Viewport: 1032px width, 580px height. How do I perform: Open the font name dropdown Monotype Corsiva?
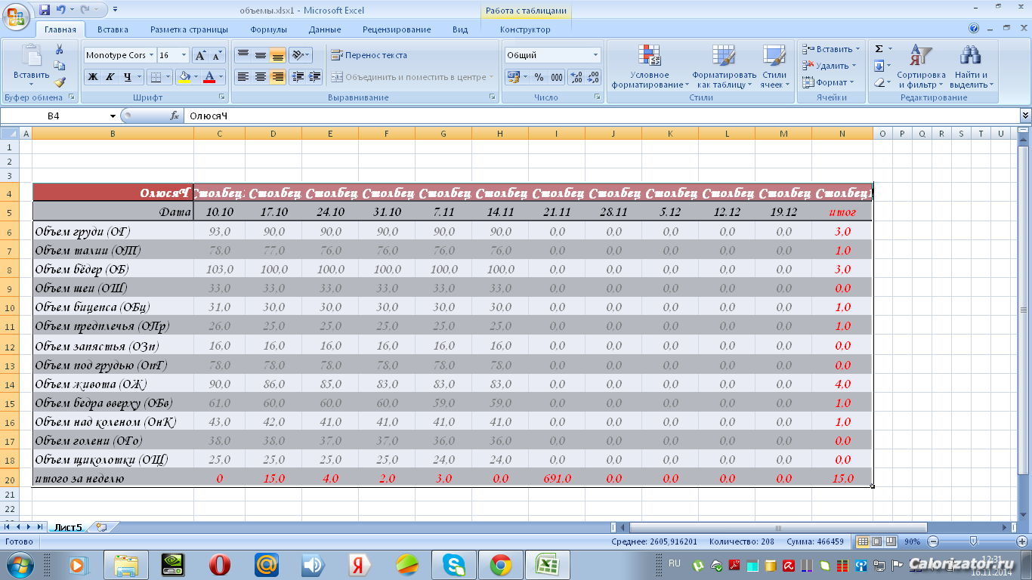(x=152, y=55)
